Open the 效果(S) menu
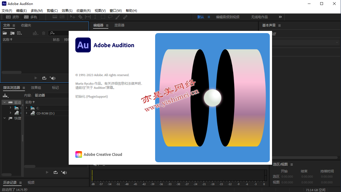The width and height of the screenshot is (341, 192). click(67, 11)
